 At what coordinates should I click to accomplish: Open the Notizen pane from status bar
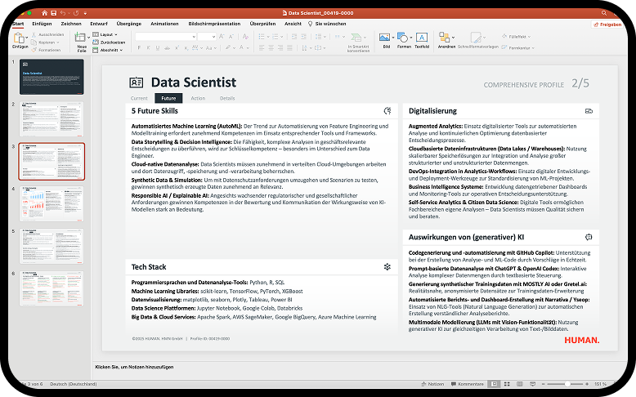(432, 384)
